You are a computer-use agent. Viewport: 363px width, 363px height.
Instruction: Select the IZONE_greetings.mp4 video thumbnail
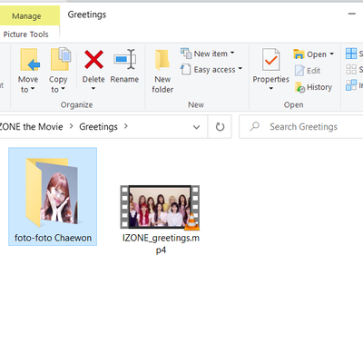pos(160,207)
